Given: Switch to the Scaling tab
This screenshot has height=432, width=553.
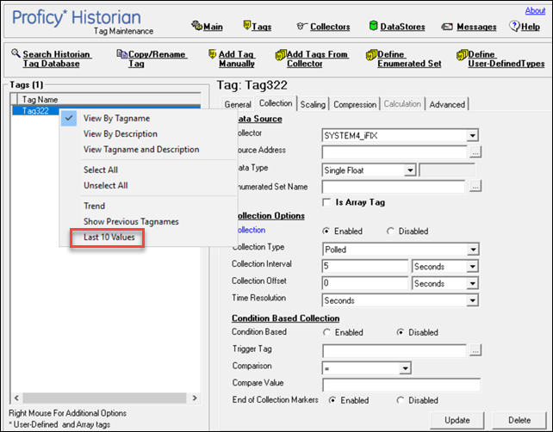Looking at the screenshot, I should [x=313, y=104].
